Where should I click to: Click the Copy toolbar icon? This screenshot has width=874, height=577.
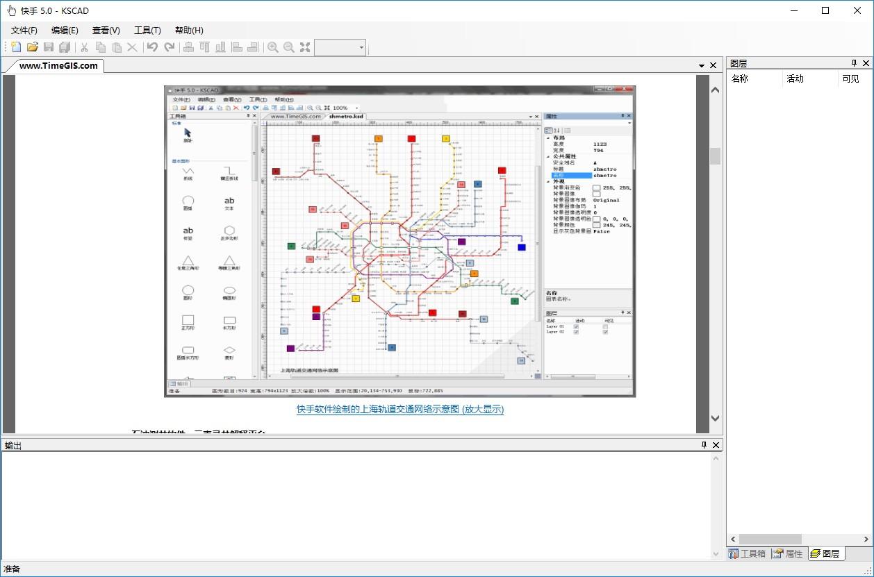(x=101, y=47)
